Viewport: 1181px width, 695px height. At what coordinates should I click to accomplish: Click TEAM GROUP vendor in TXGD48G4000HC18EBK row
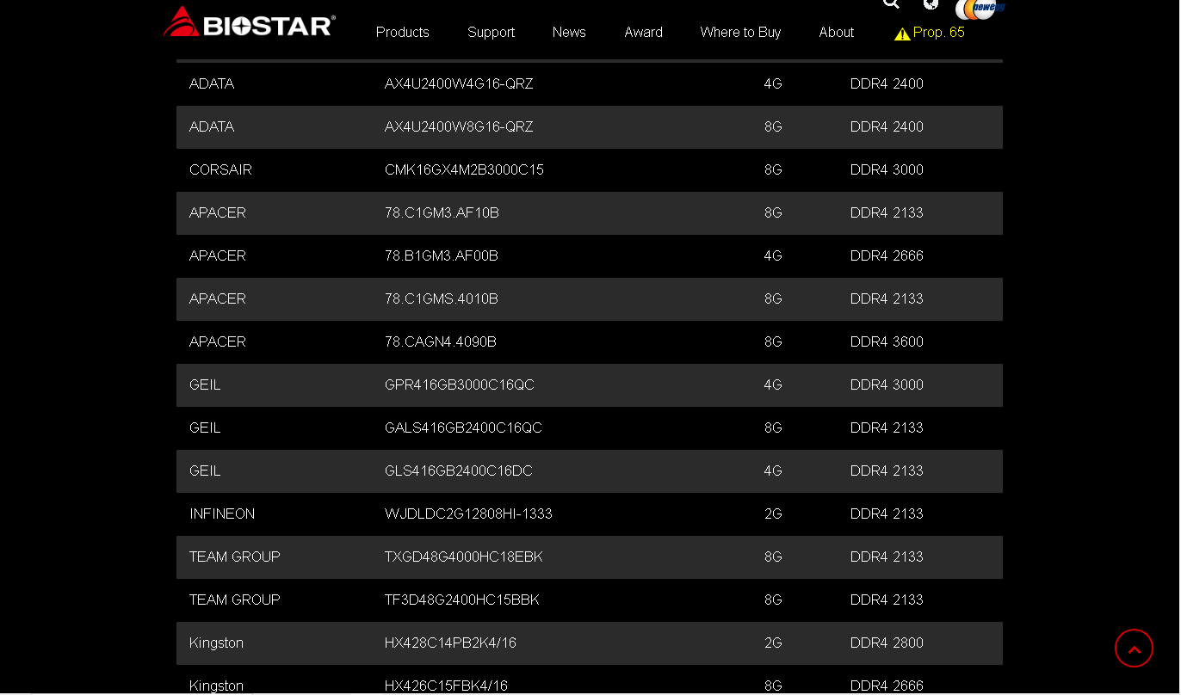[x=235, y=557]
